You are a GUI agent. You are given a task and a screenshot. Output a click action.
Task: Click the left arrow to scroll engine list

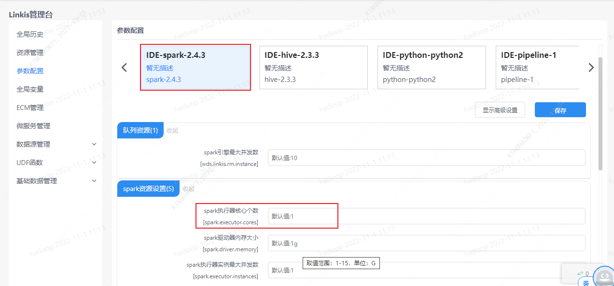pyautogui.click(x=125, y=68)
